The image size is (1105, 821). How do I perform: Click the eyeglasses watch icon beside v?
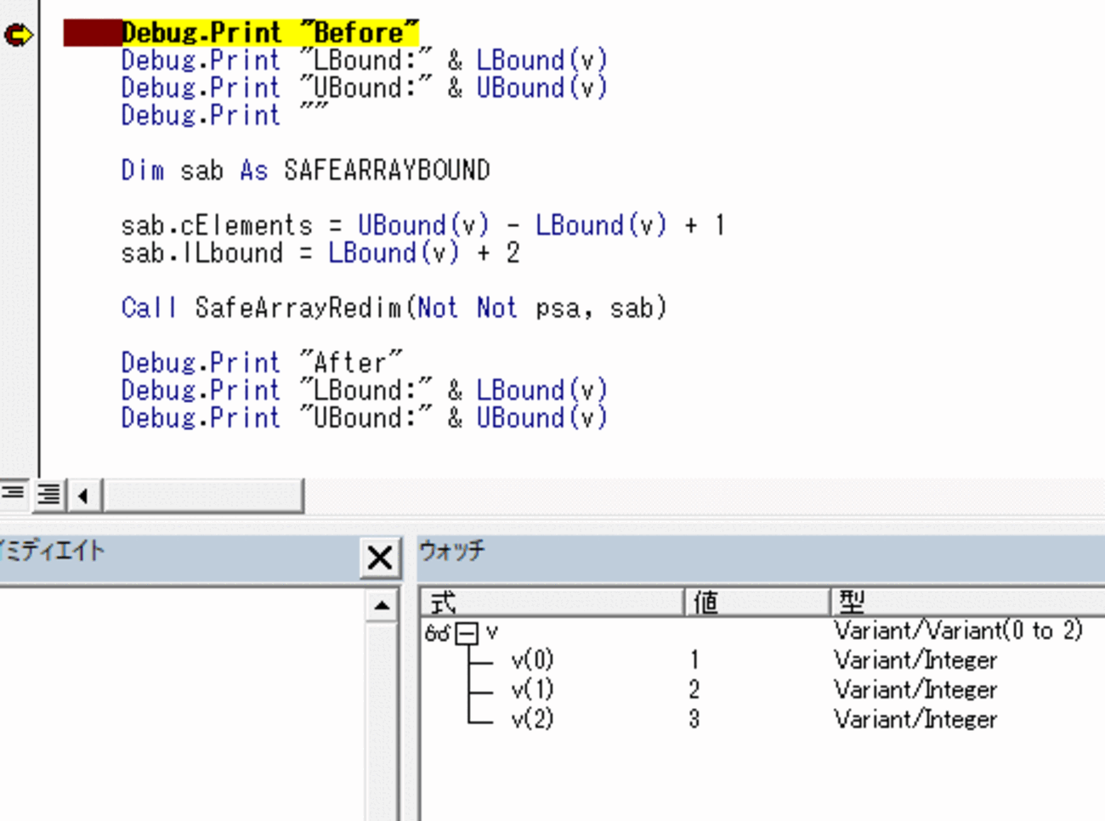coord(437,633)
